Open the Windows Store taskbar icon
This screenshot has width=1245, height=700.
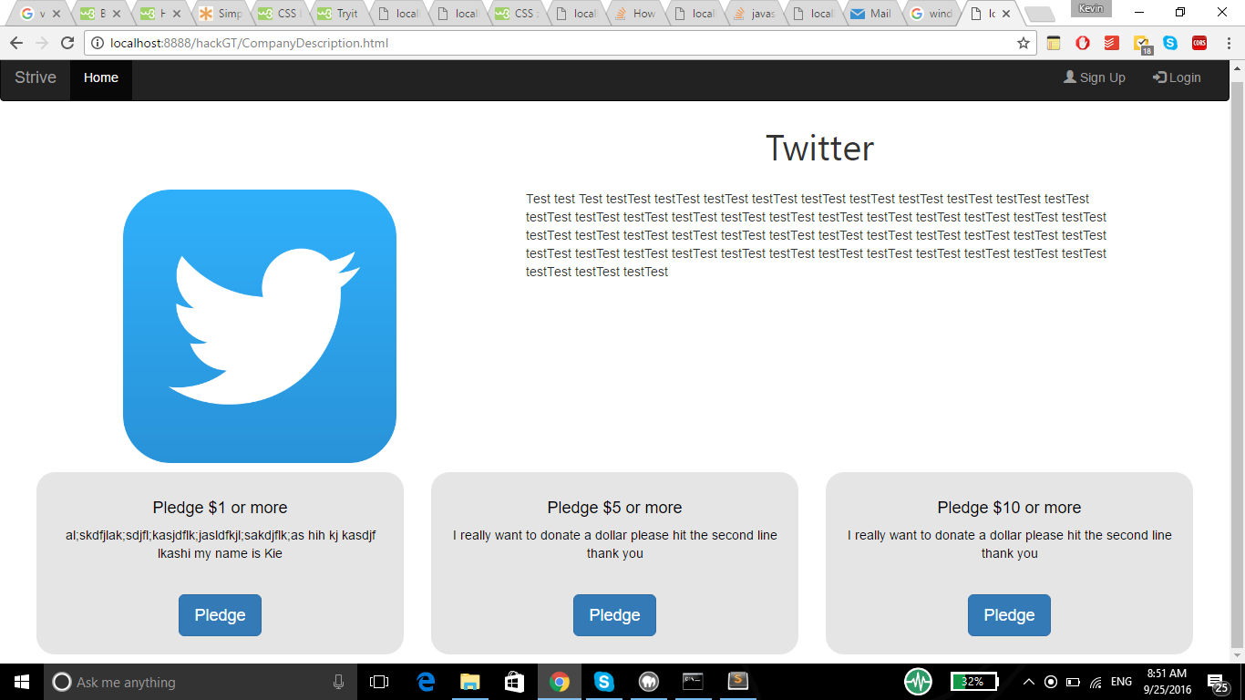pyautogui.click(x=514, y=682)
